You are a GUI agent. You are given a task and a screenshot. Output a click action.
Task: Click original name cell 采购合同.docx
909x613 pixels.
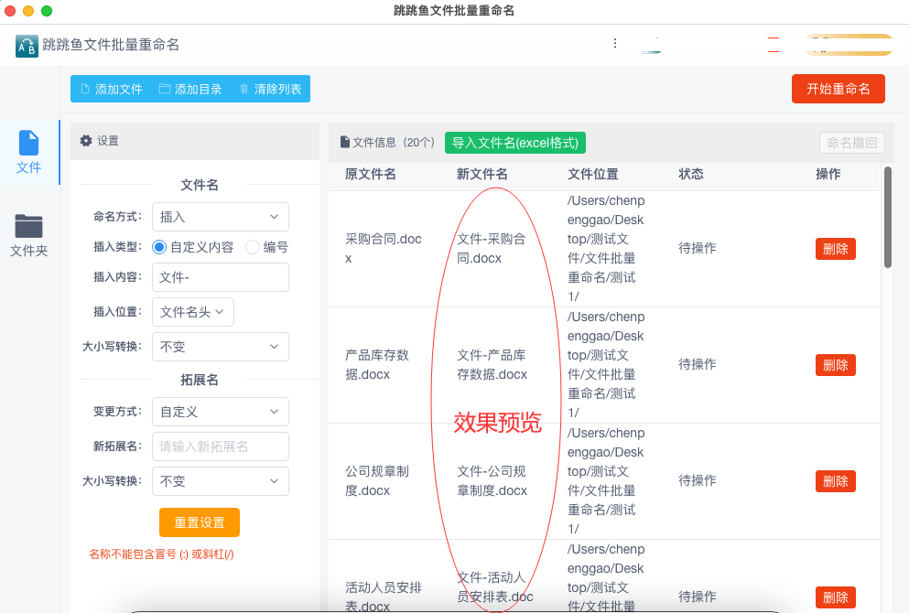pos(384,249)
